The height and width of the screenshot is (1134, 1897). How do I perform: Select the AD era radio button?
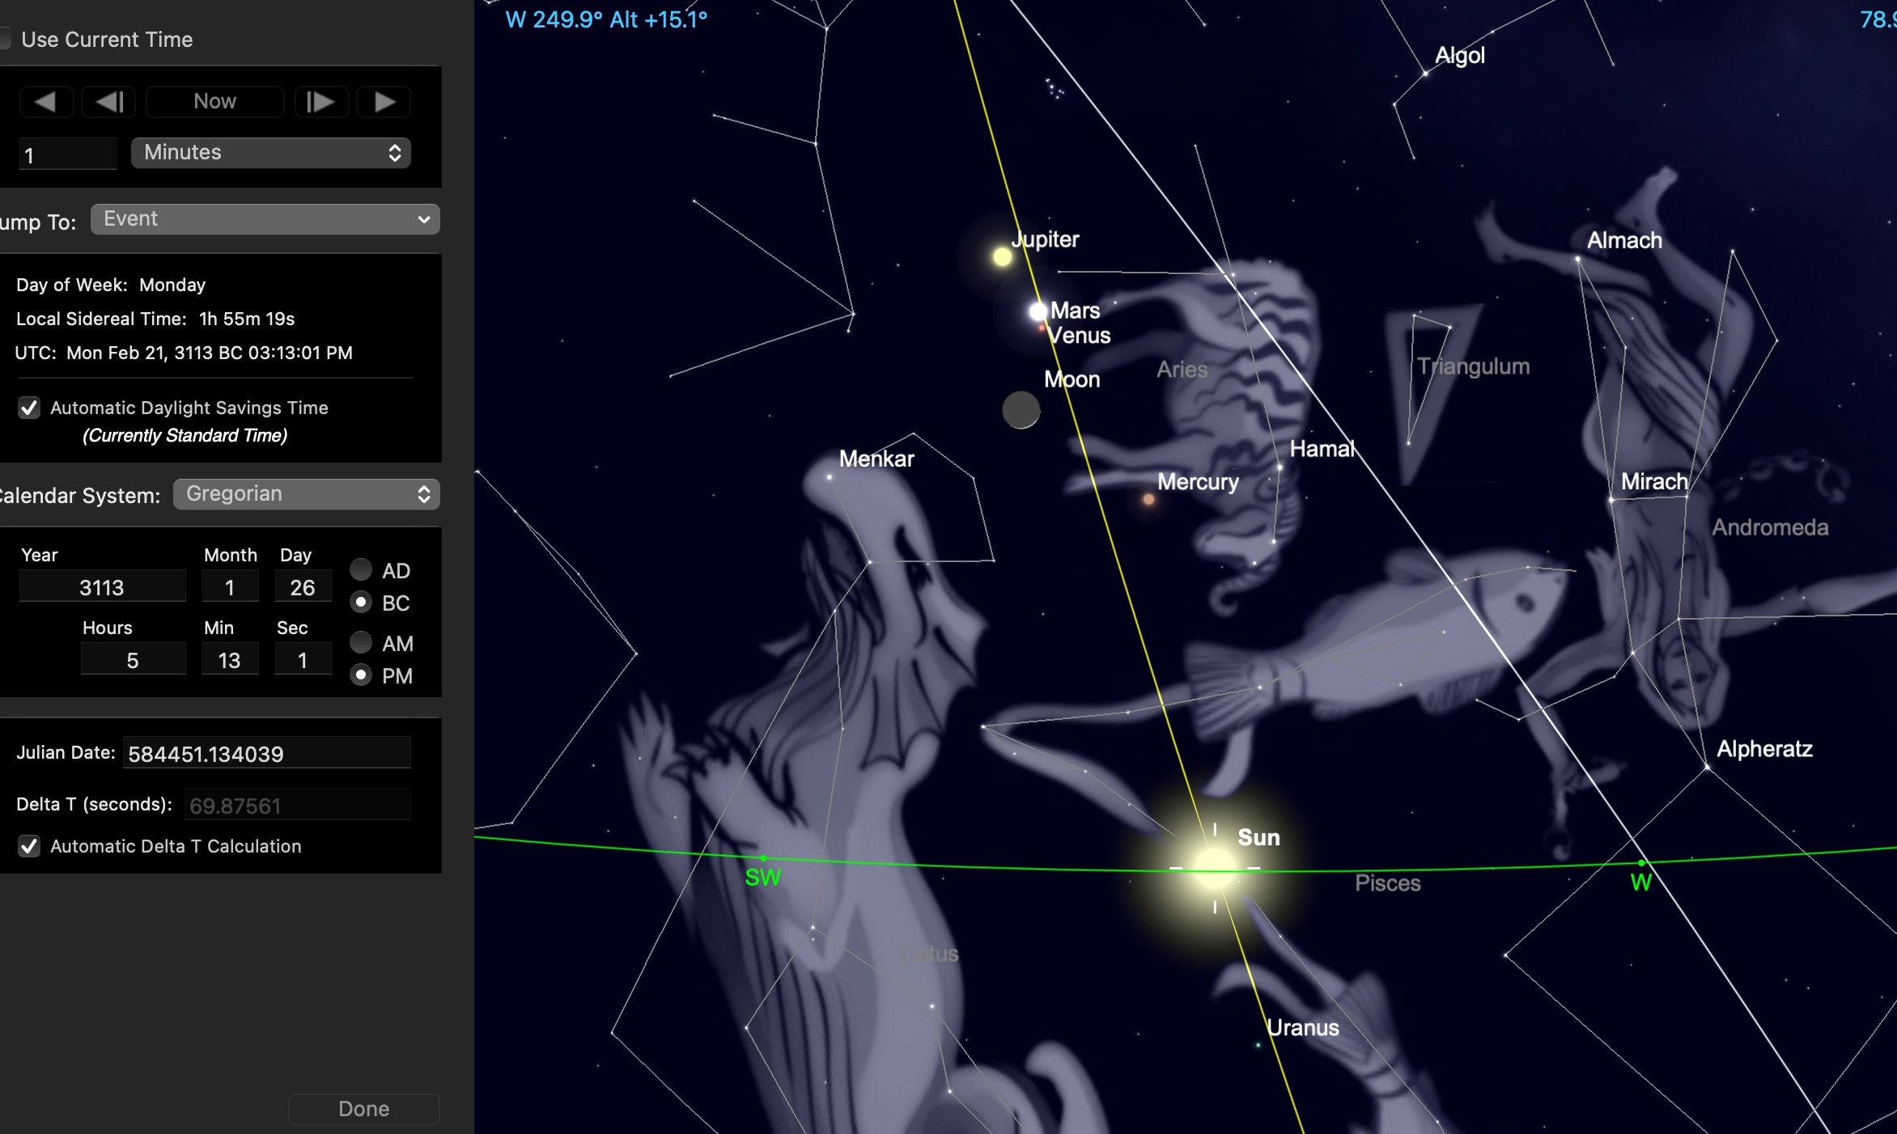[361, 570]
